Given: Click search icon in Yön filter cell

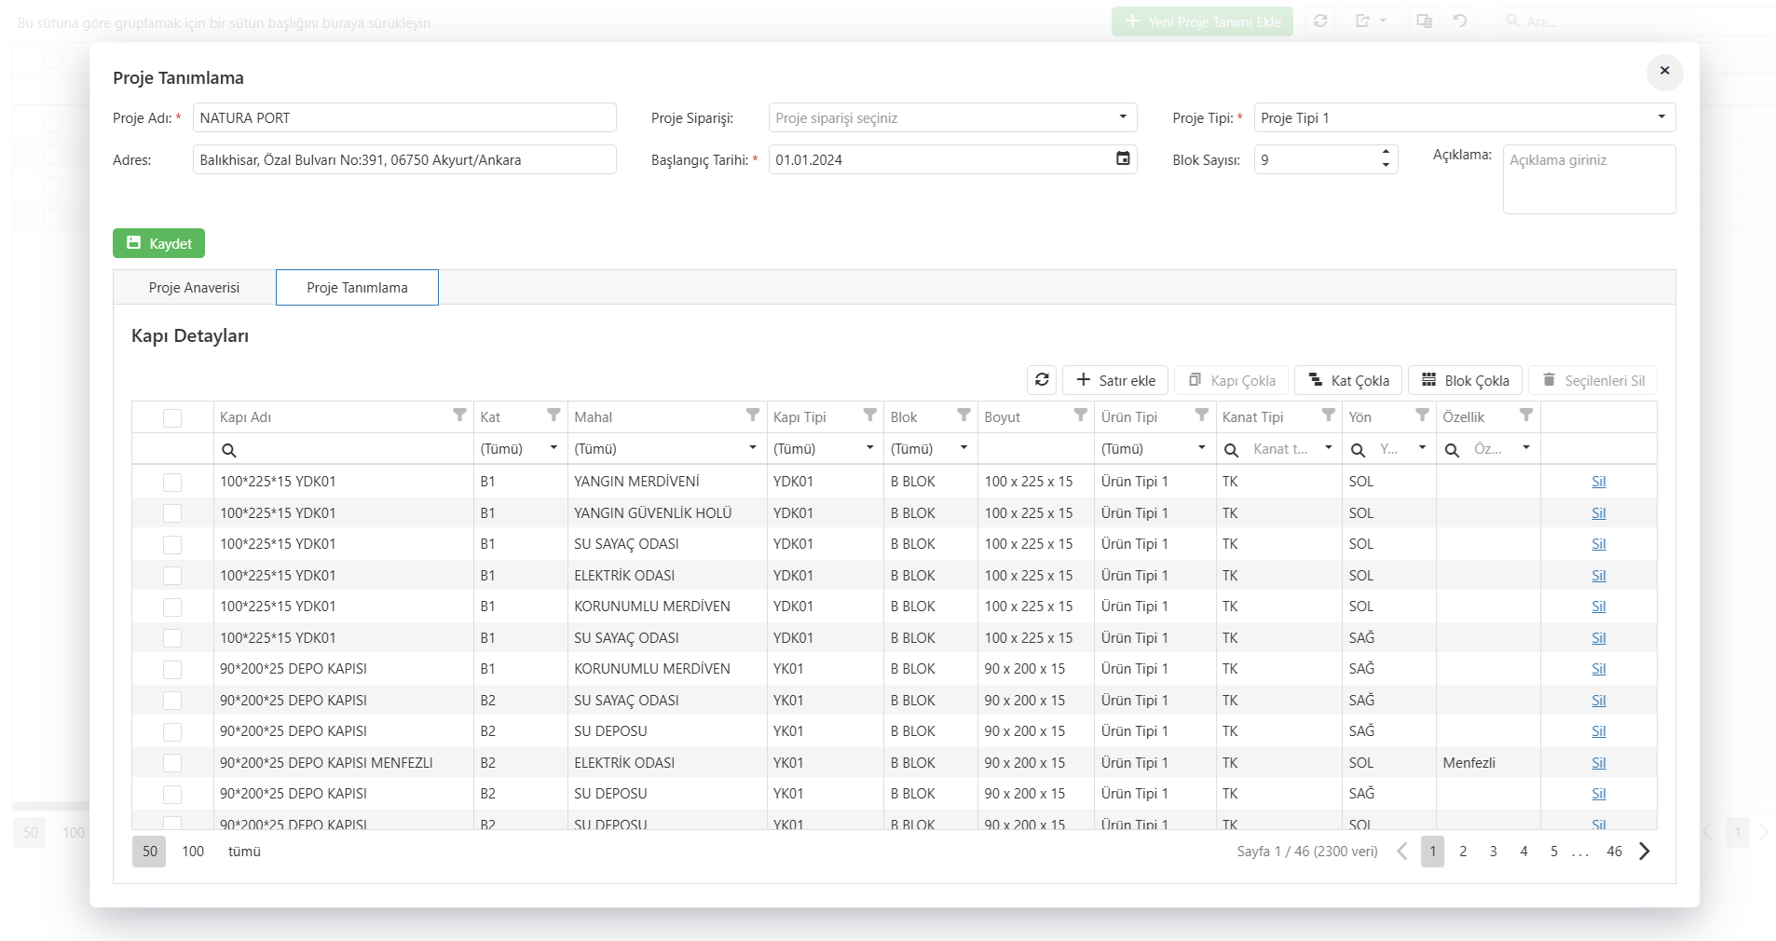Looking at the screenshot, I should (1359, 450).
